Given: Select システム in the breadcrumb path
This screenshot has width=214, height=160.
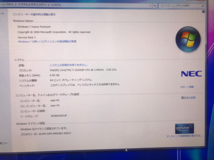Looking at the screenshot, I should tap(56, 5).
